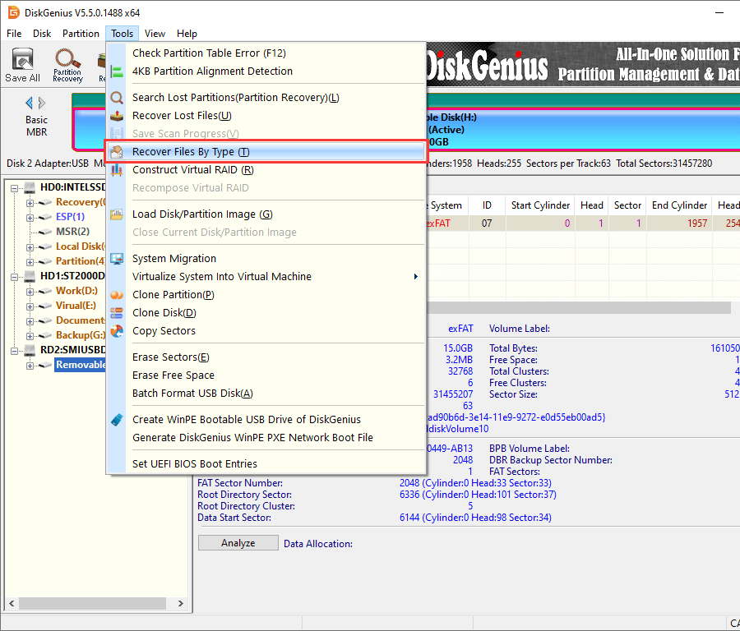This screenshot has width=740, height=631.
Task: Expand the Work(D:) partition node
Action: tap(30, 291)
